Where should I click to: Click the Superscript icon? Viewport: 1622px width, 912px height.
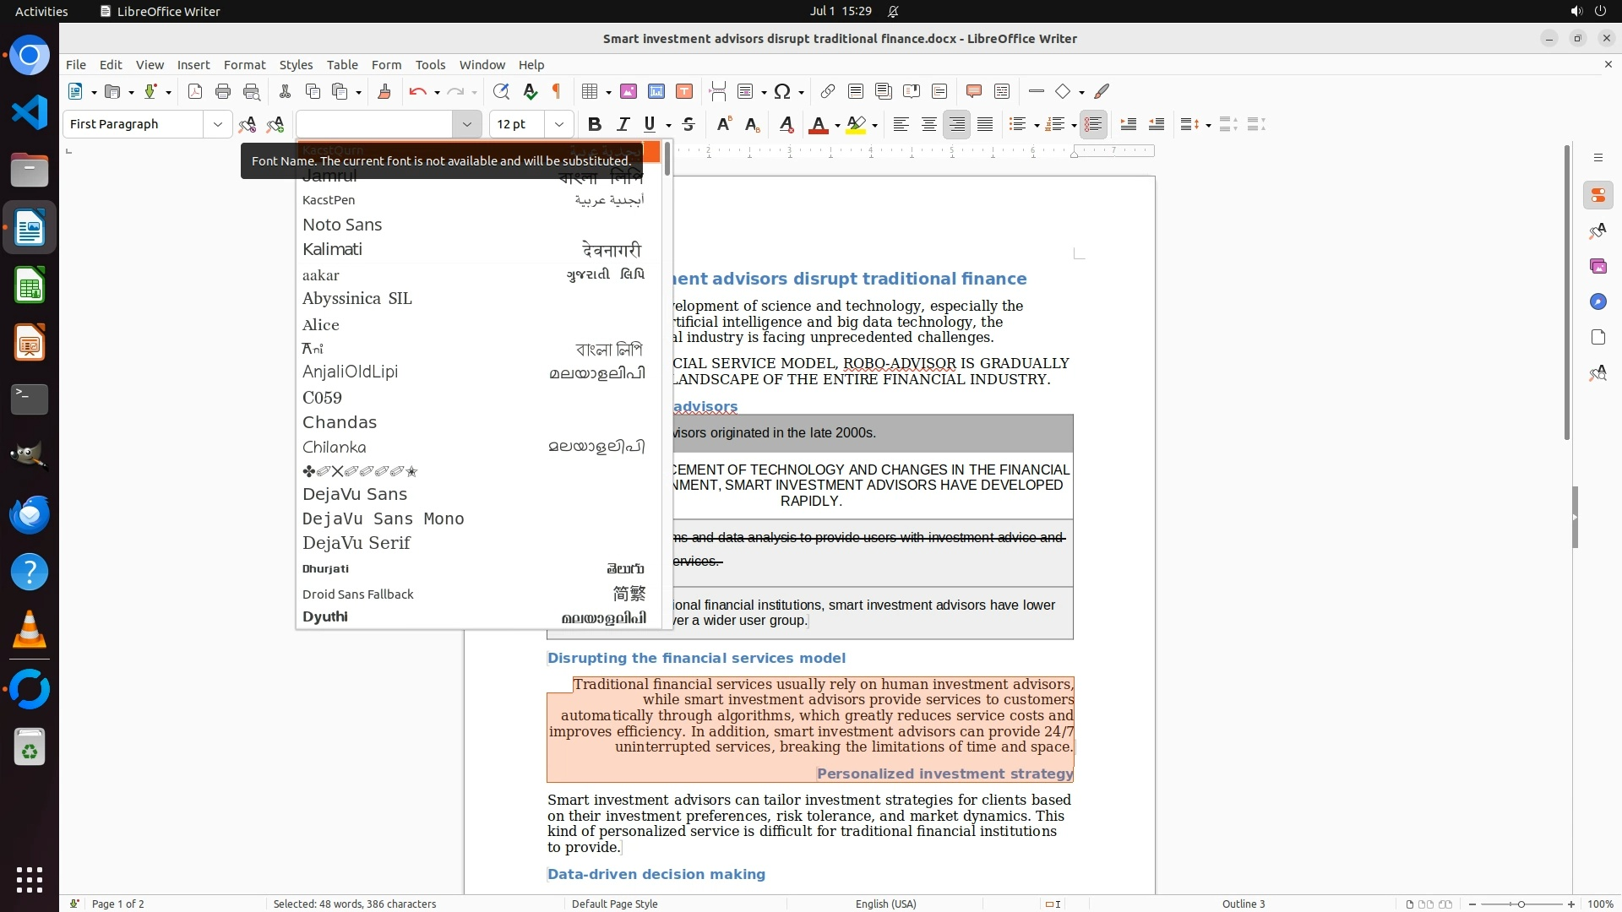click(724, 124)
